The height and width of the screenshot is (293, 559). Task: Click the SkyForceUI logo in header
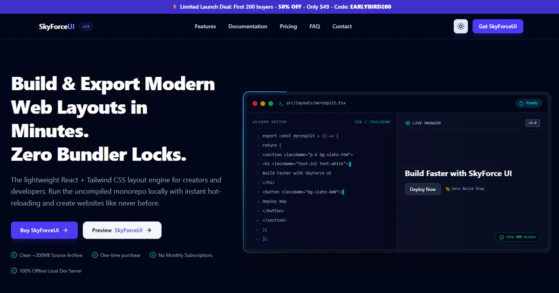click(57, 27)
